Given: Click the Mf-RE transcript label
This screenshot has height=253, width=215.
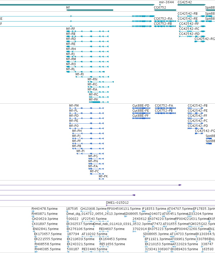Looking at the screenshot, I should (71, 44).
